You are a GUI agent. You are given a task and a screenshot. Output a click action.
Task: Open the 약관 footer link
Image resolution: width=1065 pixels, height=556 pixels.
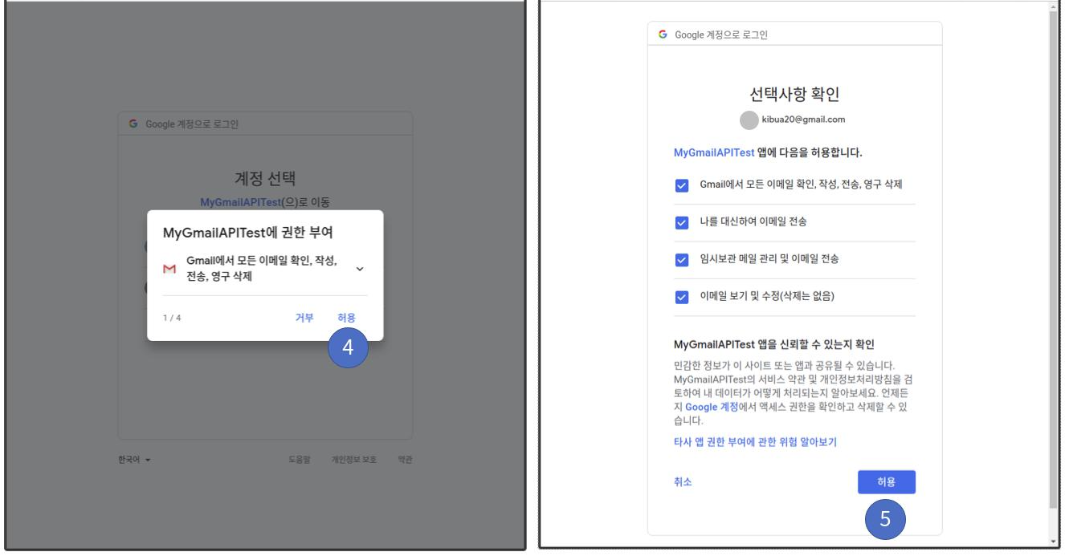click(x=405, y=460)
